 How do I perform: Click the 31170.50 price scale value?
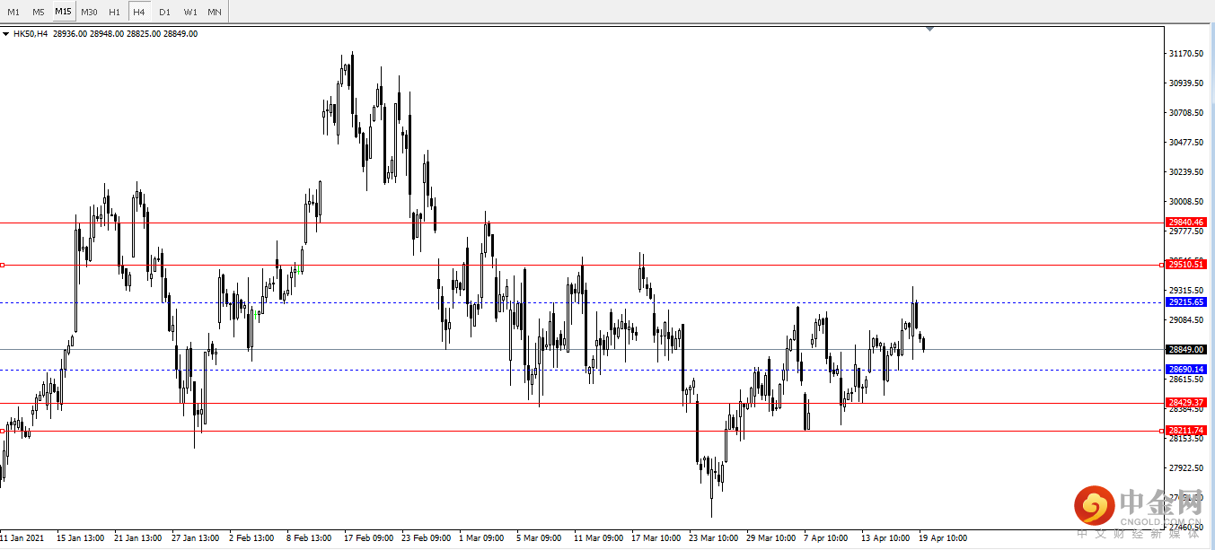(1186, 54)
